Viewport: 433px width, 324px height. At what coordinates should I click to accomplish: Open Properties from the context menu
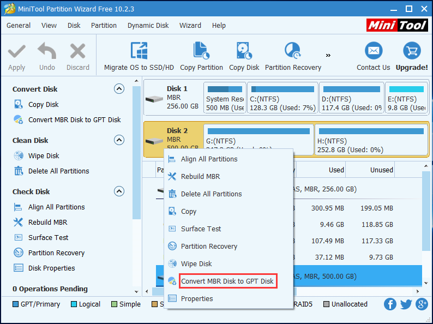click(x=228, y=298)
